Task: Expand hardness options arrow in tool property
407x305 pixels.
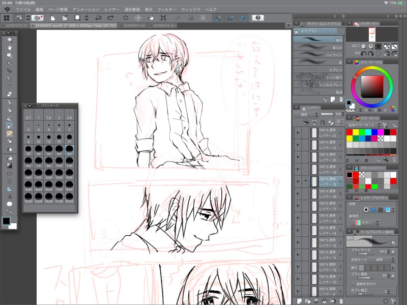Action: click(393, 267)
